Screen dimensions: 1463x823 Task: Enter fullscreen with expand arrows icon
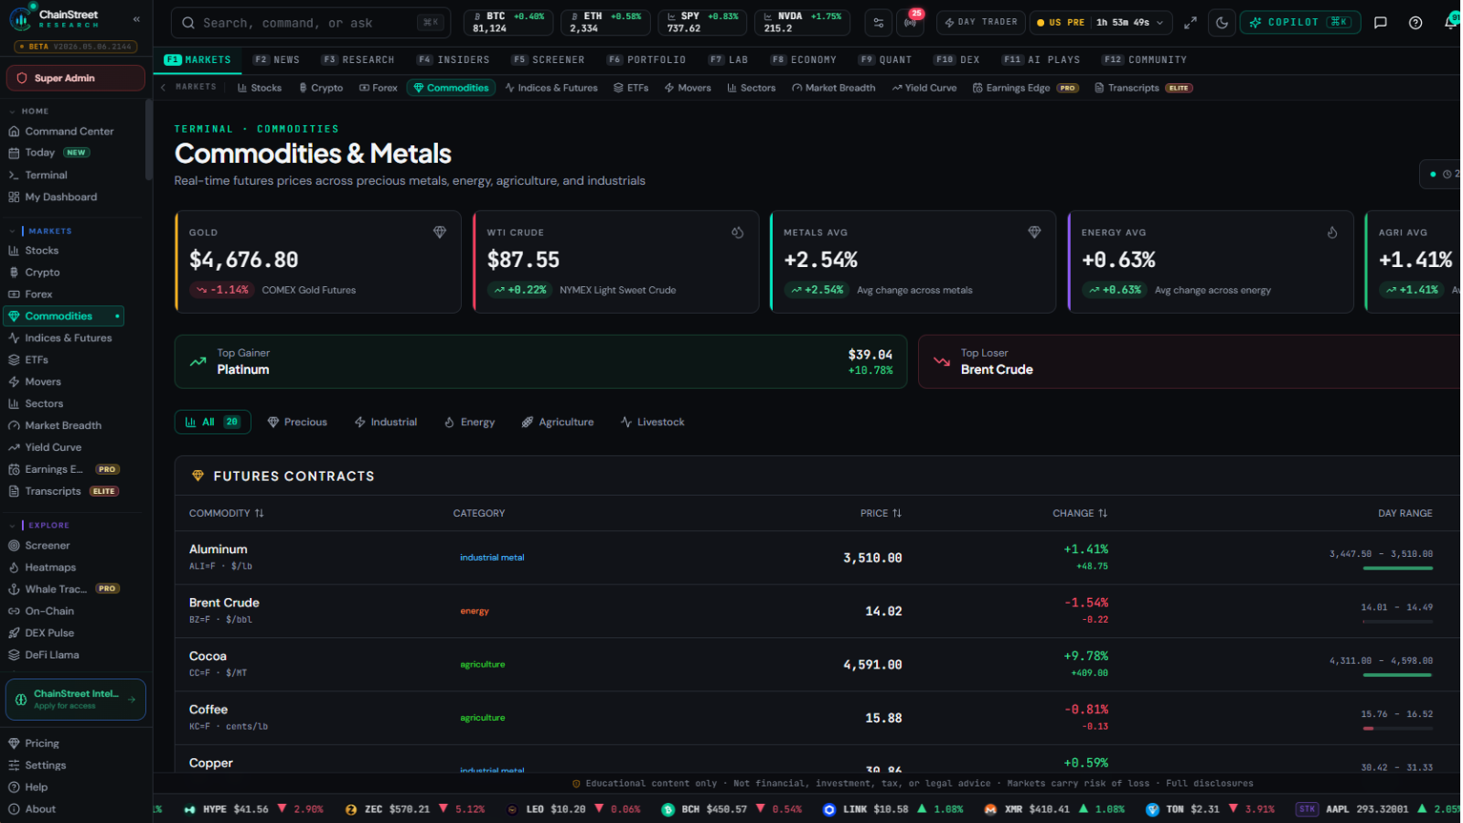(1191, 23)
